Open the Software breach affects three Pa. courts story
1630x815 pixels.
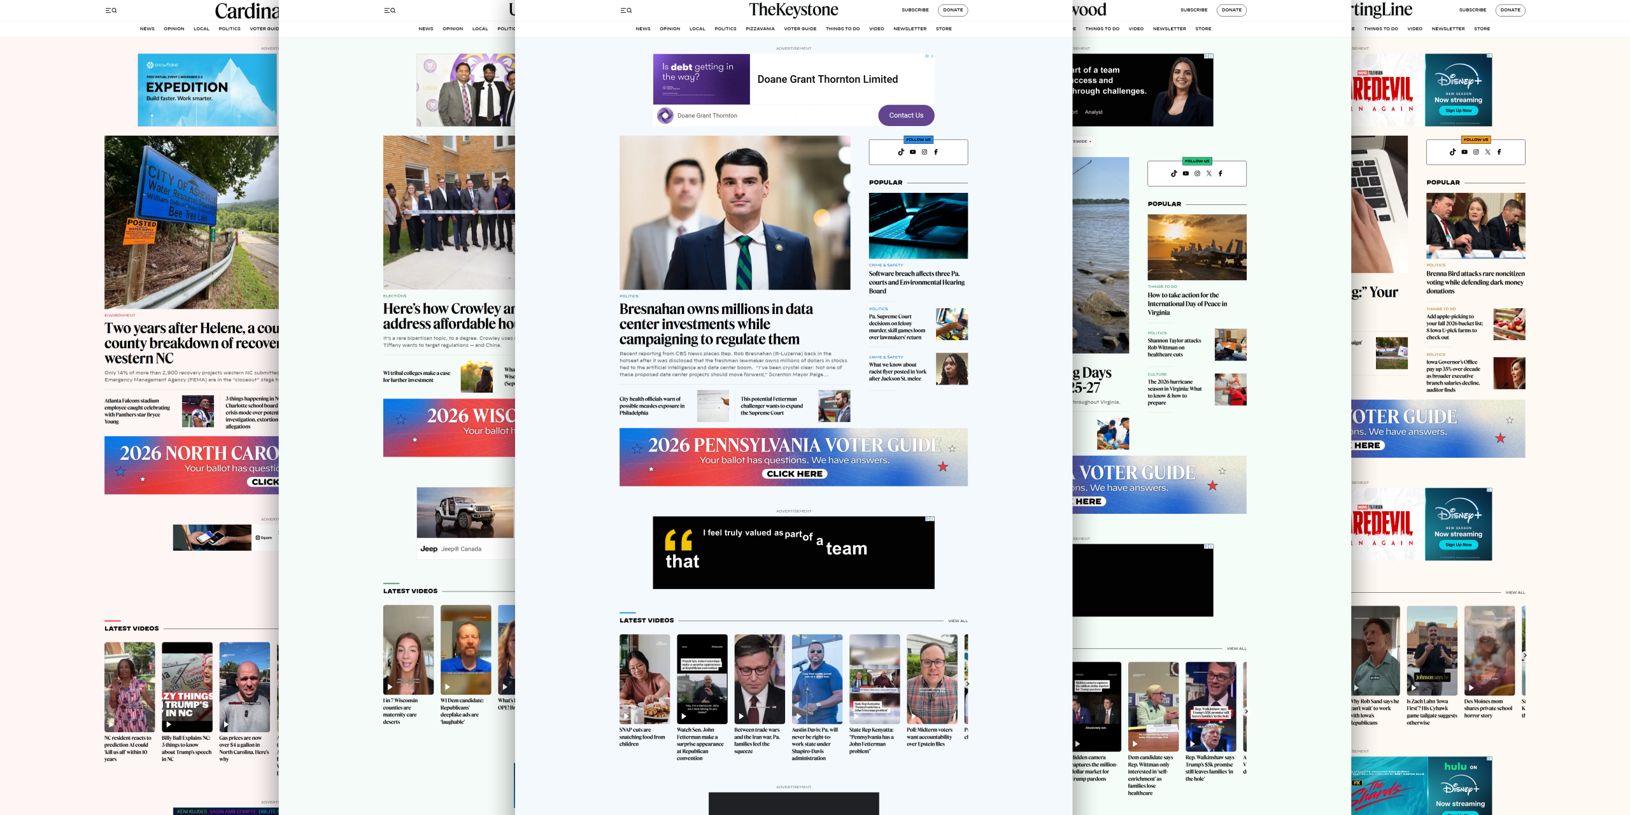click(x=917, y=283)
